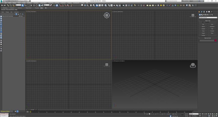Select the Bind to Space Warp tool
Image resolution: width=218 pixels, height=117 pixels.
(13, 5)
